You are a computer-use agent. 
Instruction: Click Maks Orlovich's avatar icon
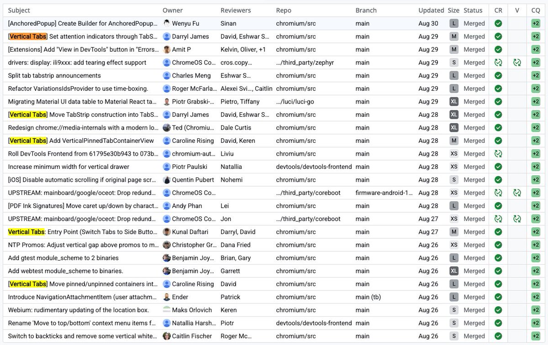[167, 310]
